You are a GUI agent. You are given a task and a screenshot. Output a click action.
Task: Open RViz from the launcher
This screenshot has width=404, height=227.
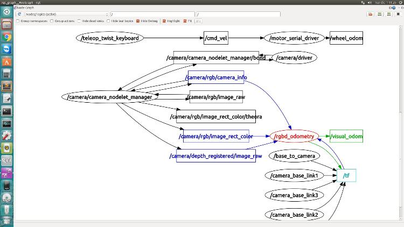(x=7, y=160)
